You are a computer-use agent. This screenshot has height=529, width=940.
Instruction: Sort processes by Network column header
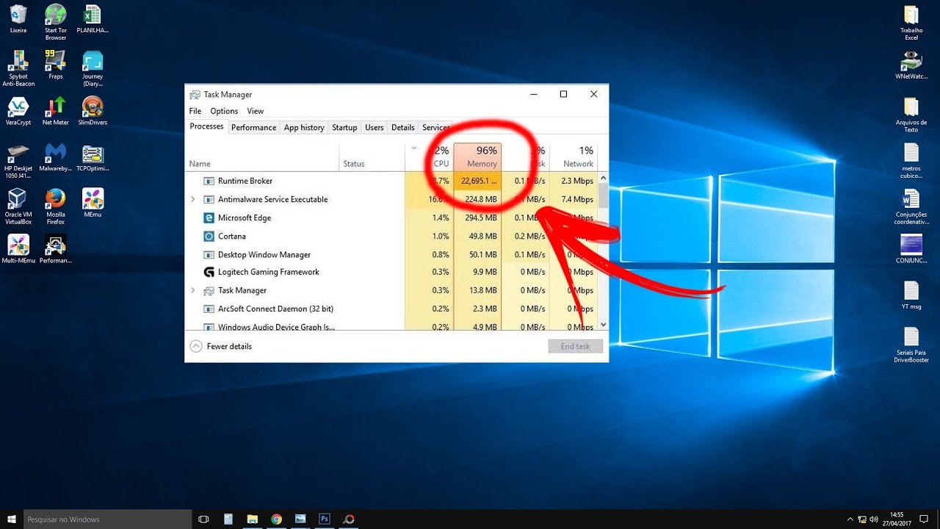[x=573, y=156]
